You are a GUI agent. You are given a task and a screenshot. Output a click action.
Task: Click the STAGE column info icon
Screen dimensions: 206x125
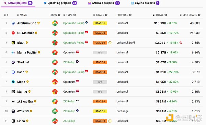[x=106, y=15]
